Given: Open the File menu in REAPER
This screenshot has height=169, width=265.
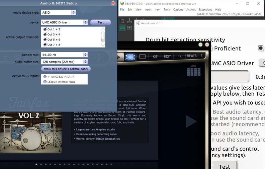Looking at the screenshot, I should [122, 10].
